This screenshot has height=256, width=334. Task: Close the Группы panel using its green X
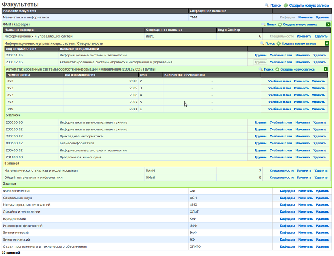coord(325,69)
